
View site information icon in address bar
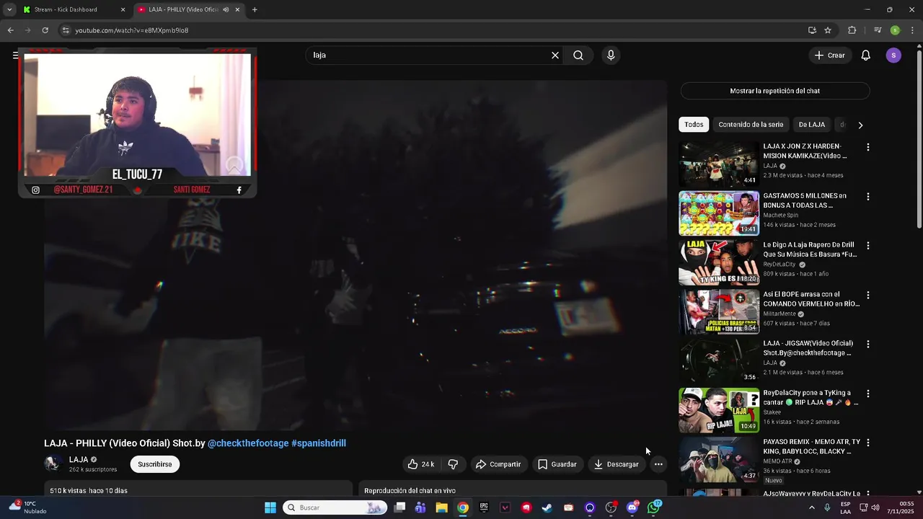(66, 30)
